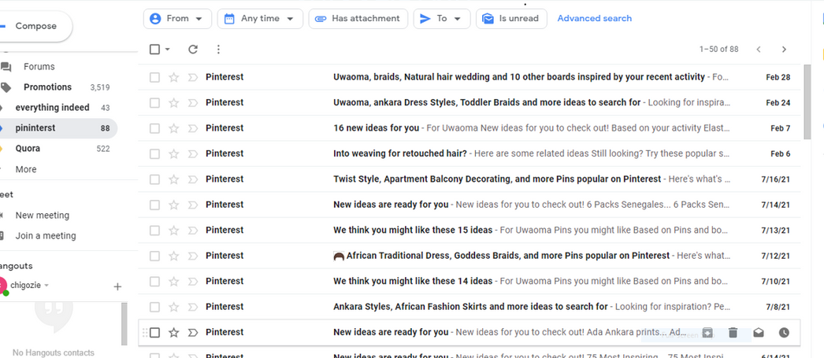The height and width of the screenshot is (358, 824).
Task: Toggle the Is unread filter chip
Action: click(511, 18)
